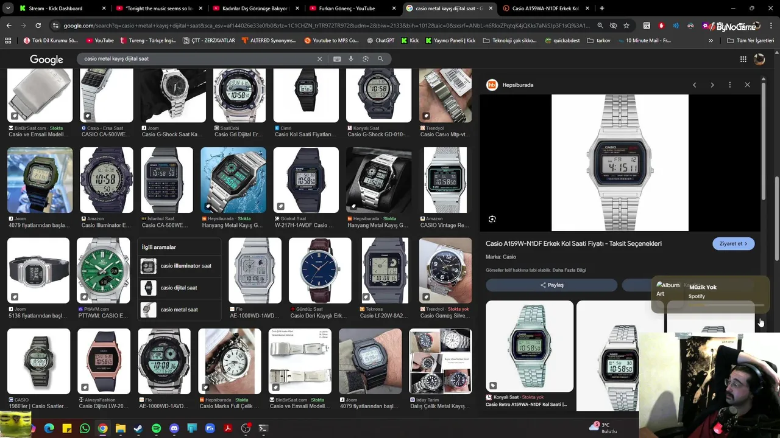780x438 pixels.
Task: Click the Chrome back navigation arrow
Action: click(9, 26)
